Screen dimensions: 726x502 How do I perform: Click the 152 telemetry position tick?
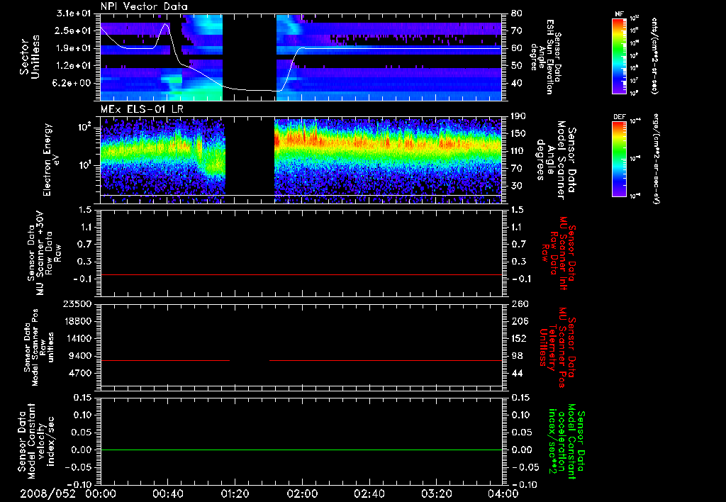[x=519, y=338]
